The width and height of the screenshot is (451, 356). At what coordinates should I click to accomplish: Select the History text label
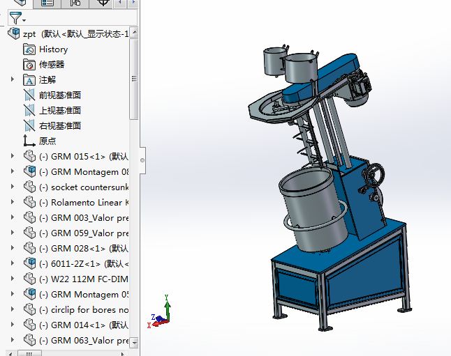point(54,49)
